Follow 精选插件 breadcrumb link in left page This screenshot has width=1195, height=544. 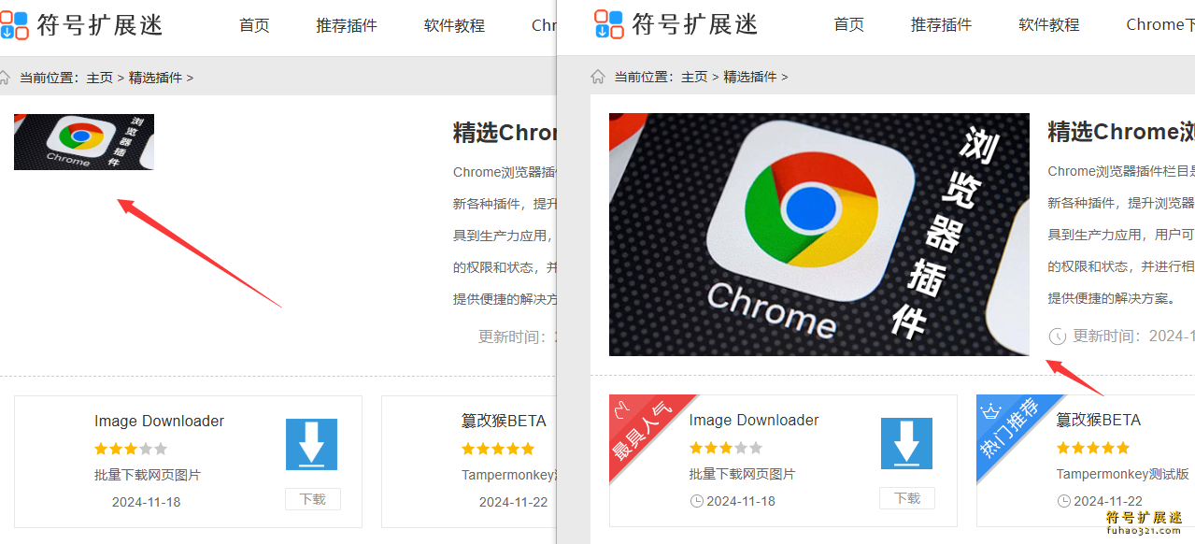pos(155,78)
